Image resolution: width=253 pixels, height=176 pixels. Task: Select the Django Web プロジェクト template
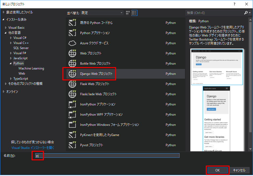[x=125, y=74]
